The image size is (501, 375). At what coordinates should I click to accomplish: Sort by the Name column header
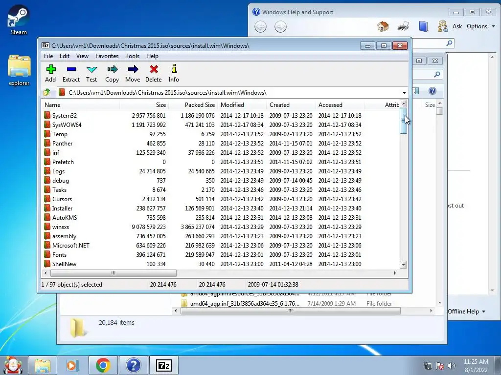click(81, 105)
